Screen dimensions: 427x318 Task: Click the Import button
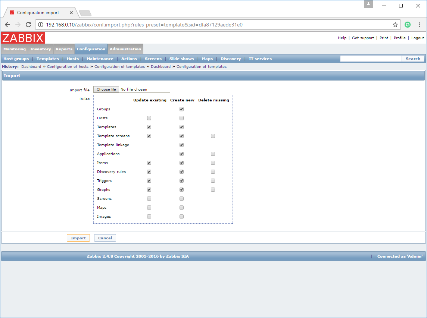click(x=78, y=238)
